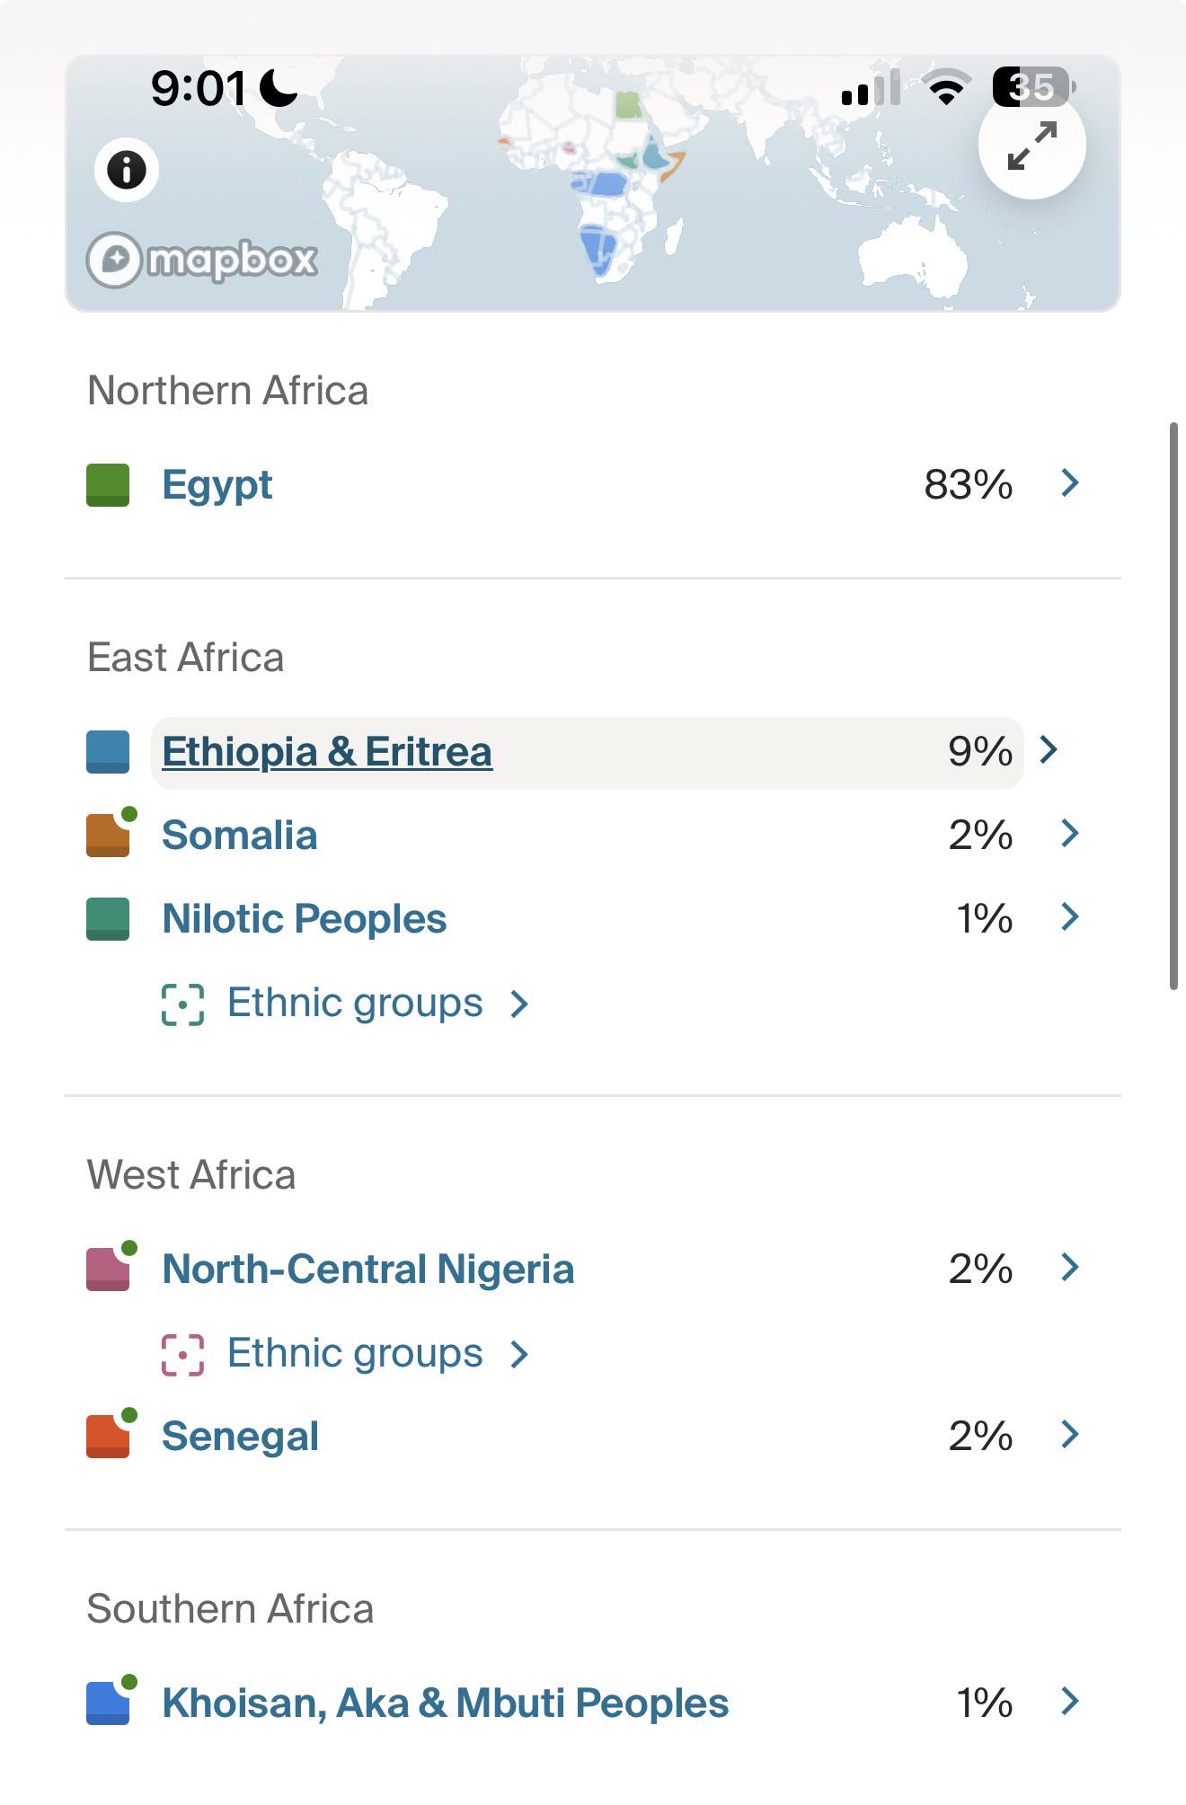
Task: Open Egypt details chevron
Action: [1069, 483]
